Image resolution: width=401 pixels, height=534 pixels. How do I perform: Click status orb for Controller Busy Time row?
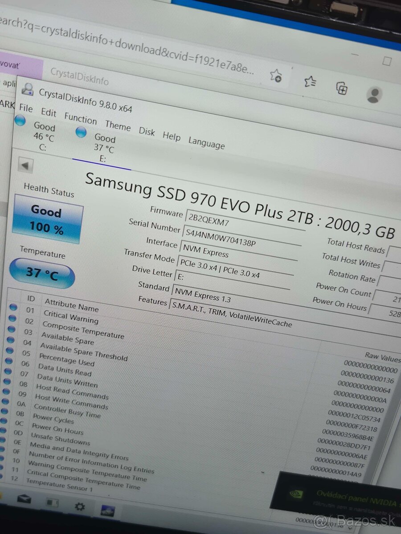click(x=5, y=401)
